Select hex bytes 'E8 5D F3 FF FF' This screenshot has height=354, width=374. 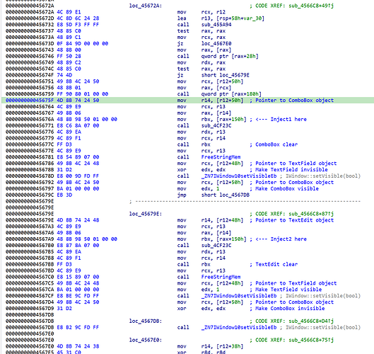coord(78,25)
